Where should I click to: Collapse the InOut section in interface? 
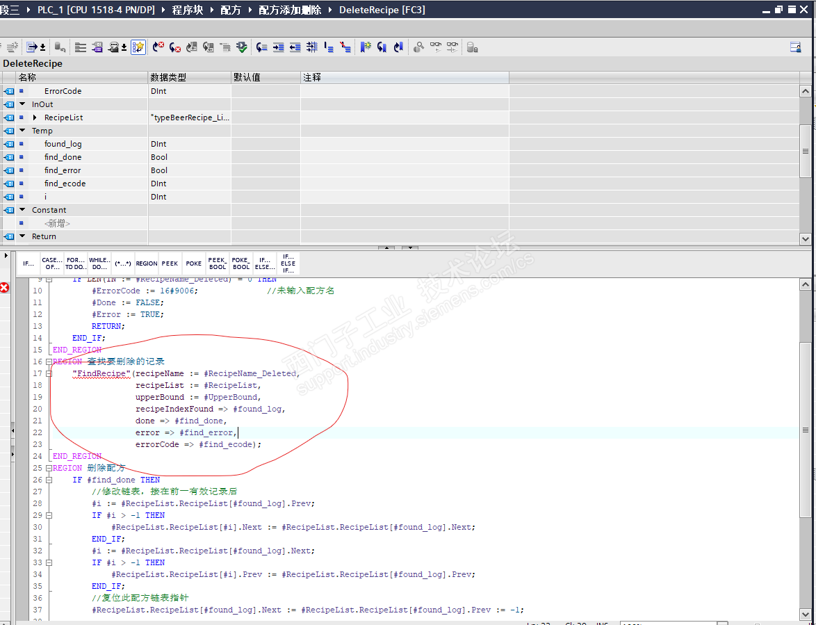[22, 104]
